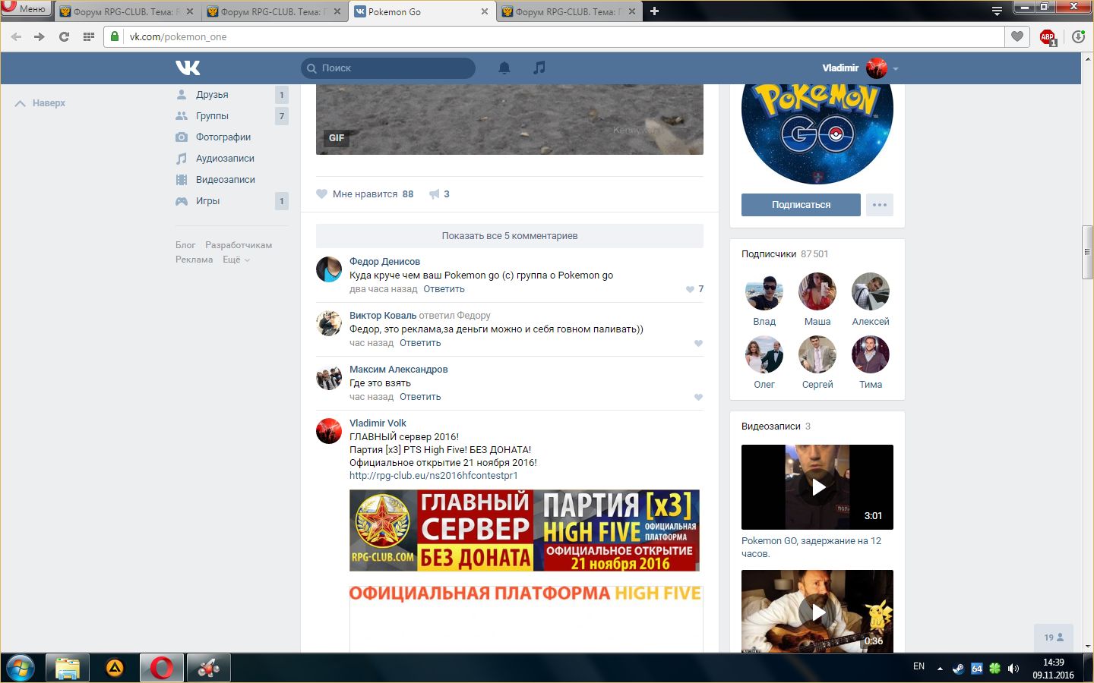1094x683 pixels.
Task: Open Друзья in the left sidebar
Action: (x=212, y=95)
